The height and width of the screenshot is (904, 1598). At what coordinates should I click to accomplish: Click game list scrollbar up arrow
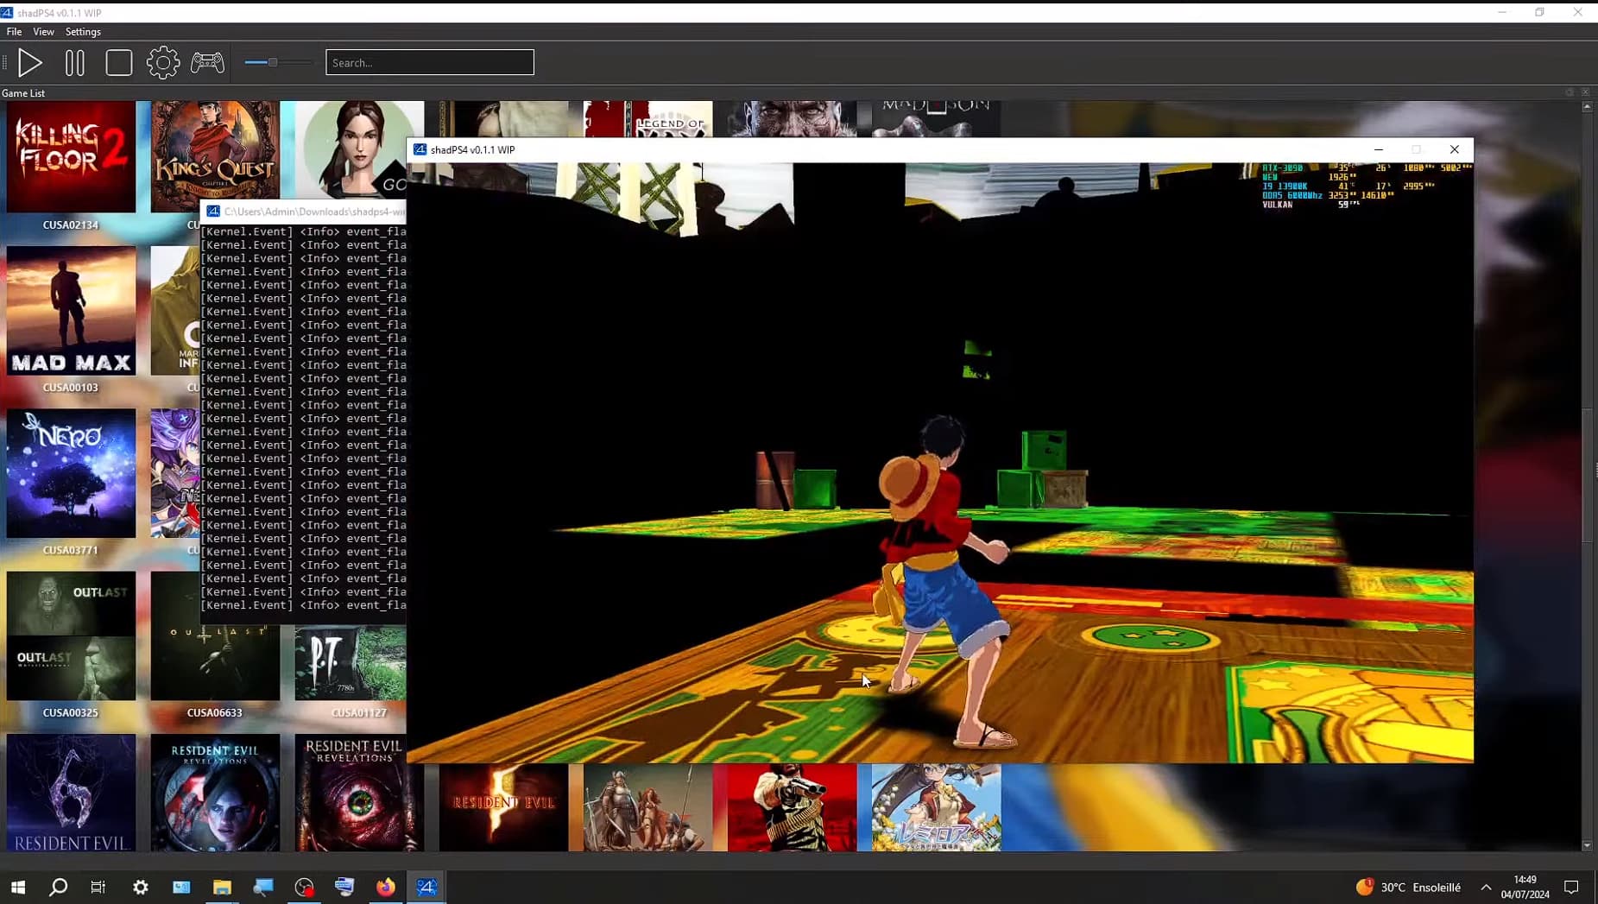(1587, 106)
